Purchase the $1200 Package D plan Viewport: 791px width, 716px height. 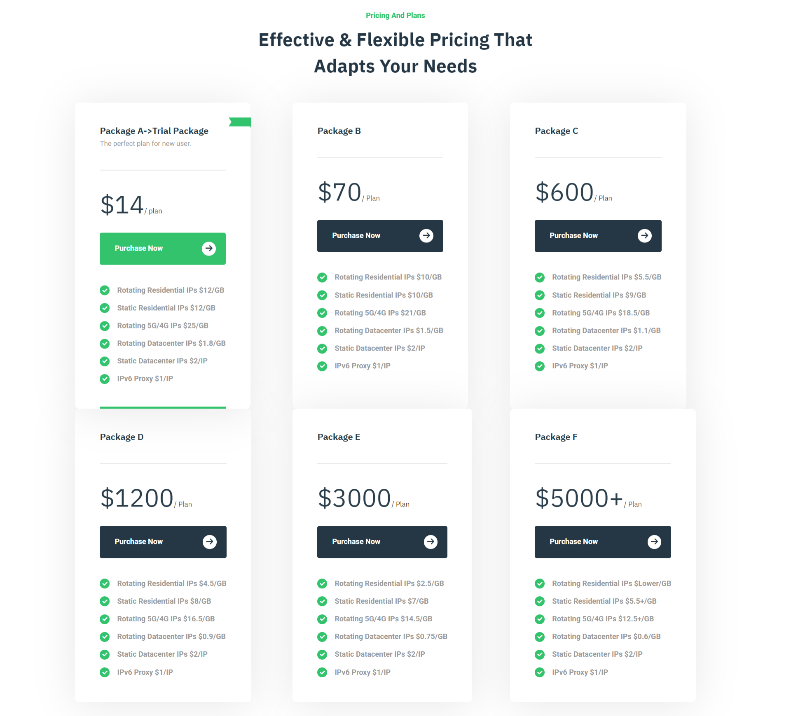(163, 542)
